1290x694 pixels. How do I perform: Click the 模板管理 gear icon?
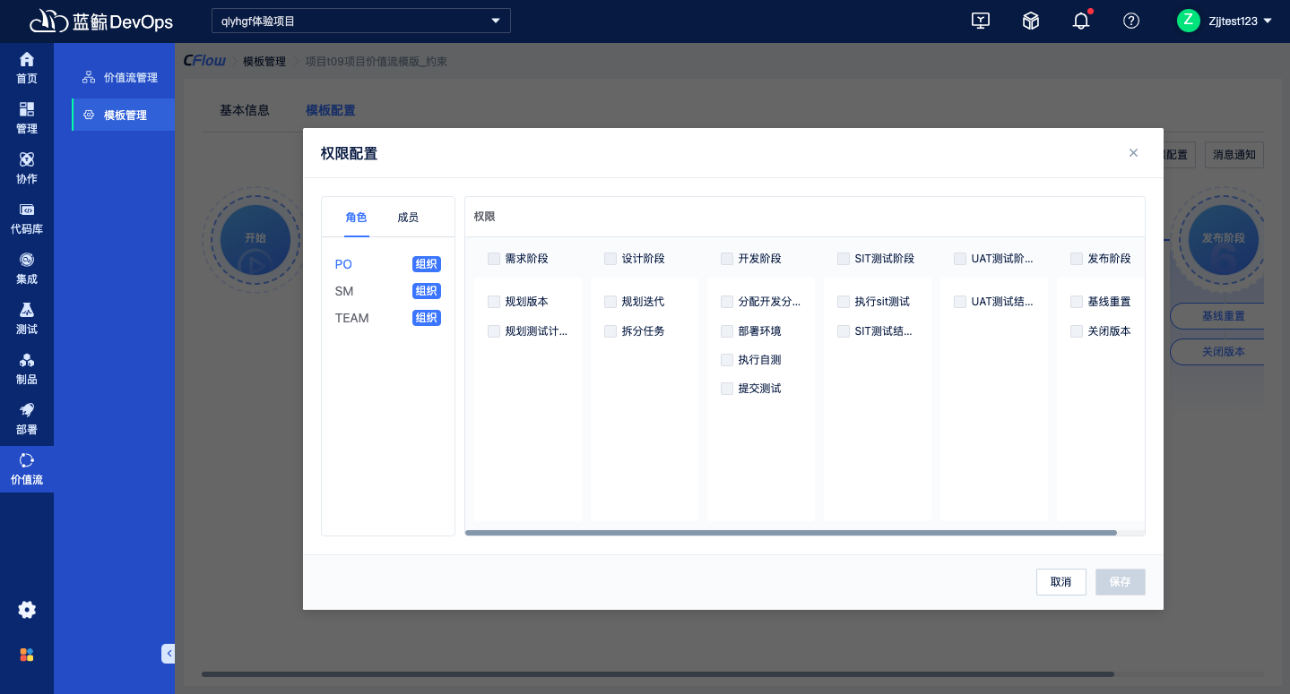coord(88,115)
